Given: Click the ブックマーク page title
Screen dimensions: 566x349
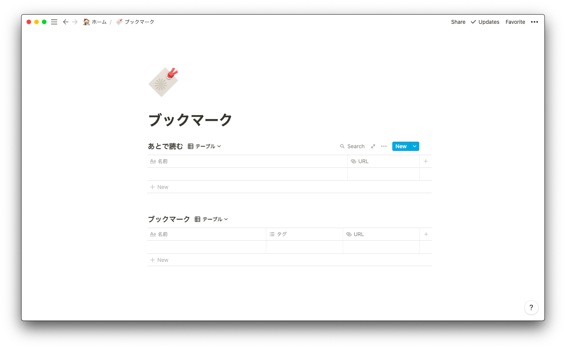Looking at the screenshot, I should (190, 120).
